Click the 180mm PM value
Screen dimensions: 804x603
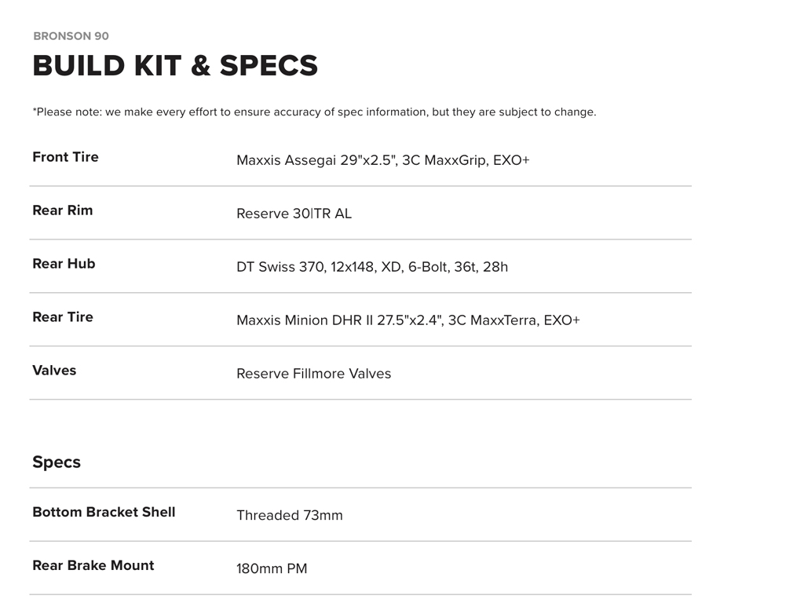272,568
